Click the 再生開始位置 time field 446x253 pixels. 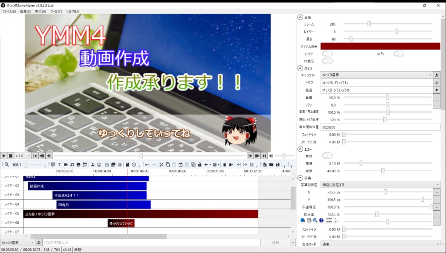coord(380,127)
